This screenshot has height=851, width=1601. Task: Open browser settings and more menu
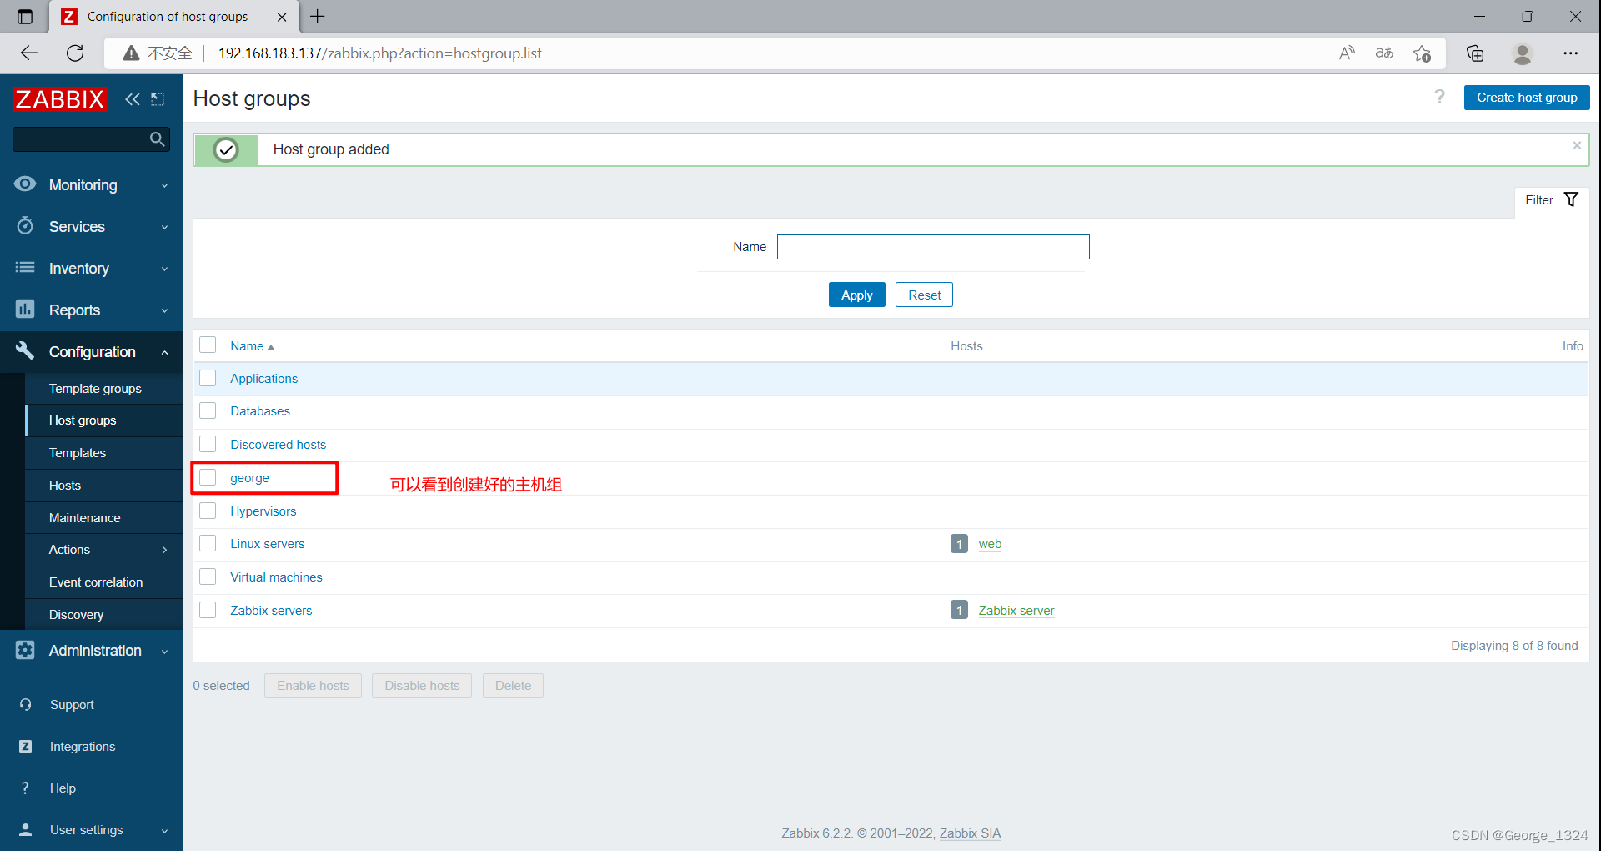tap(1571, 53)
